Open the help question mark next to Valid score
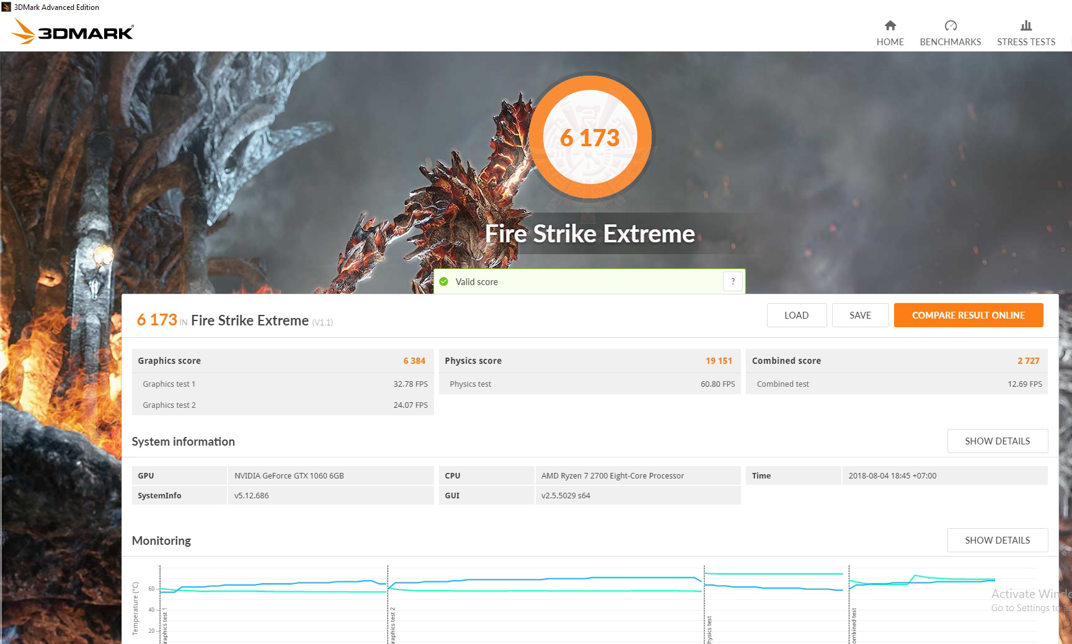Viewport: 1072px width, 644px height. click(732, 281)
